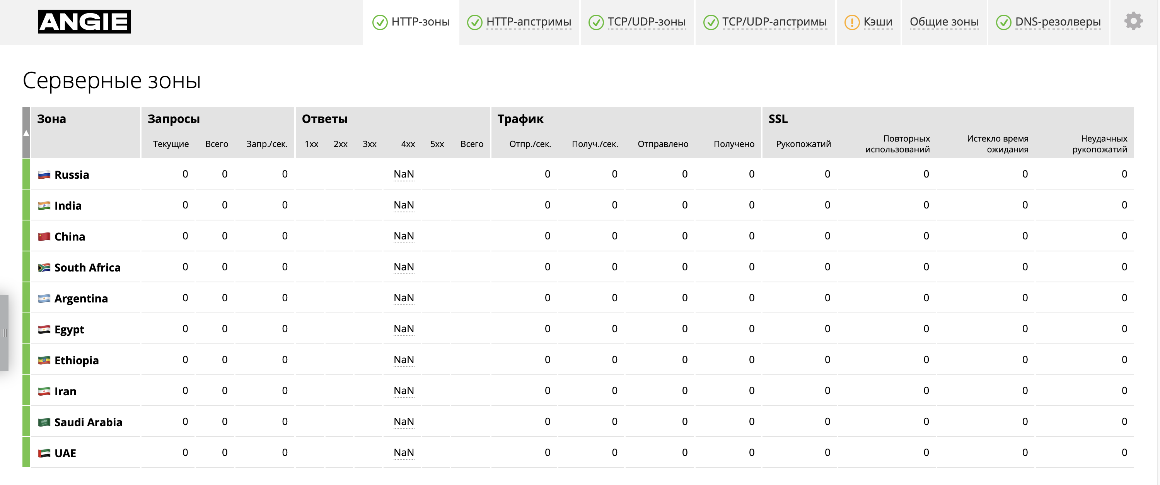Click the check icon beside HTTP-апстримы
The image size is (1160, 485).
pos(474,22)
